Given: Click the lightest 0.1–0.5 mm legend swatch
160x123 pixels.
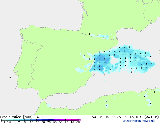Looking at the screenshot, I should 4,120.
